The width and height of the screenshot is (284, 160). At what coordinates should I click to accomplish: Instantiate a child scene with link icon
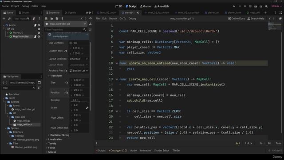click(9, 19)
